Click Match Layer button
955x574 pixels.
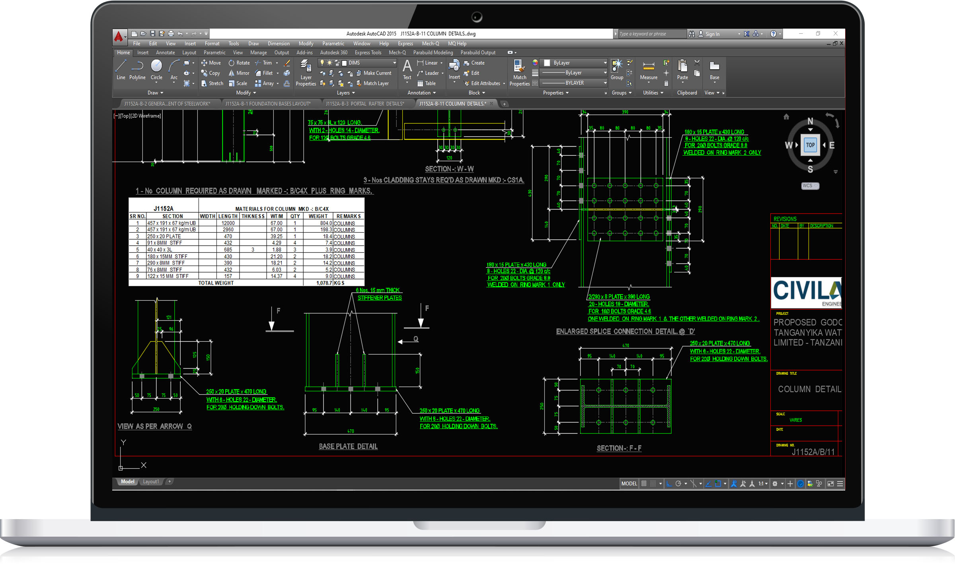372,83
